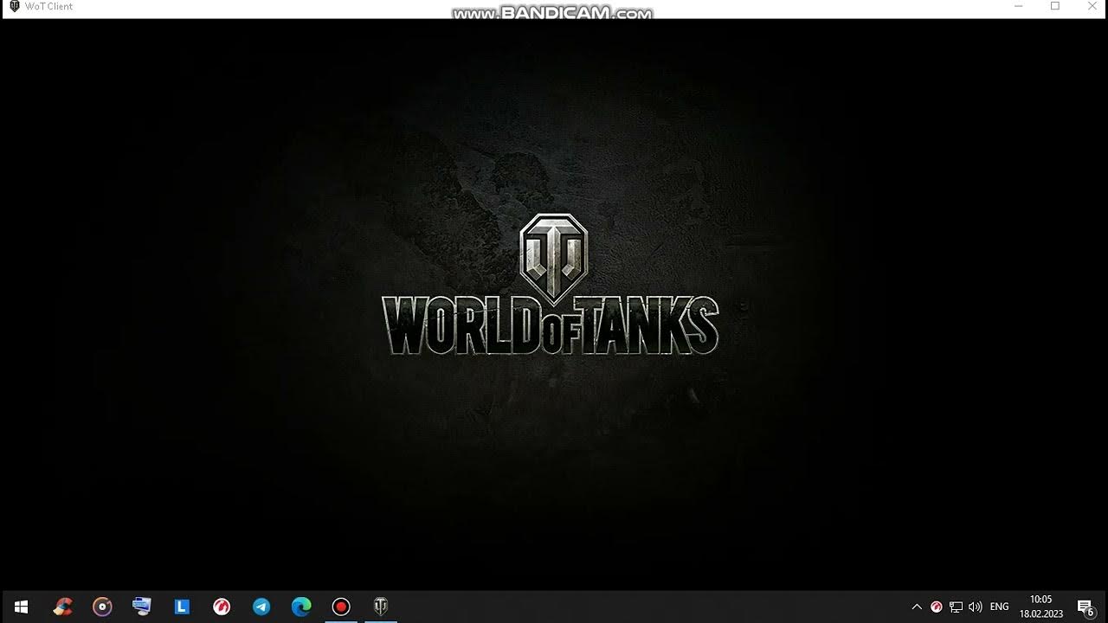Close the WoT Client window
This screenshot has width=1108, height=623.
pos(1092,6)
